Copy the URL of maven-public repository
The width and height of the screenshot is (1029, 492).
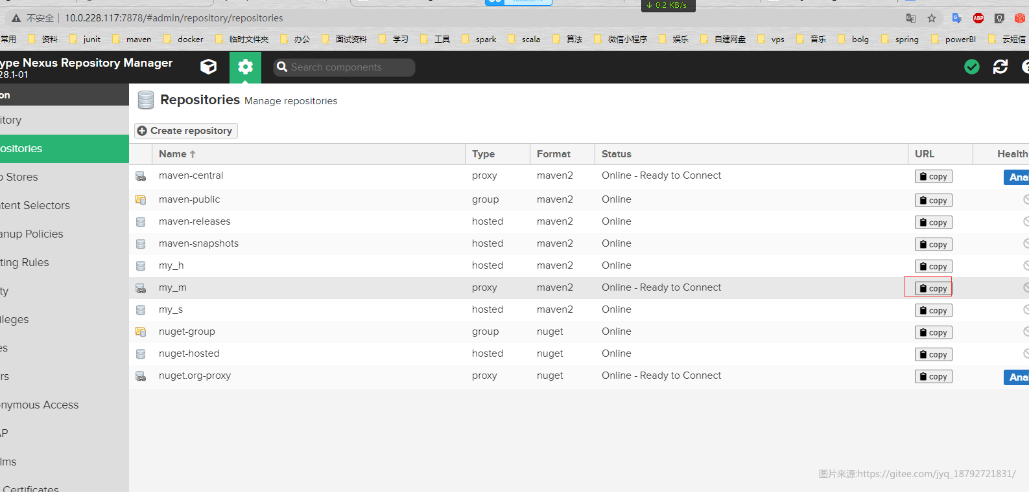tap(934, 201)
